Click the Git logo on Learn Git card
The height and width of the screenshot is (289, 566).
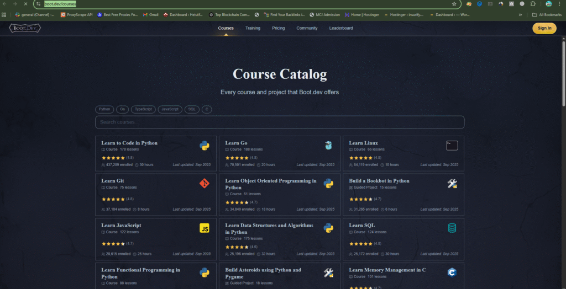click(204, 183)
